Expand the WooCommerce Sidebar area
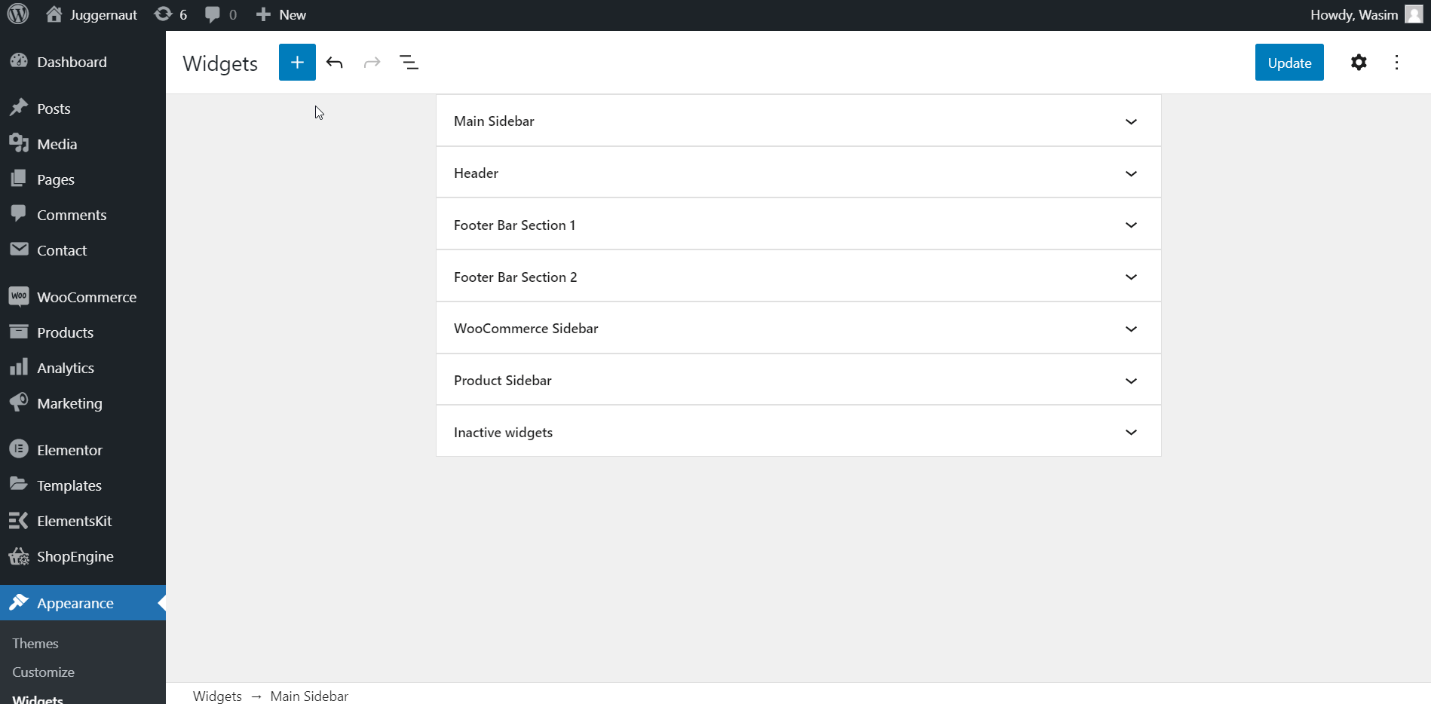 798,329
